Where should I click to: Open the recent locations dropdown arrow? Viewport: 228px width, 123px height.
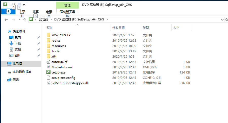click(x=20, y=19)
